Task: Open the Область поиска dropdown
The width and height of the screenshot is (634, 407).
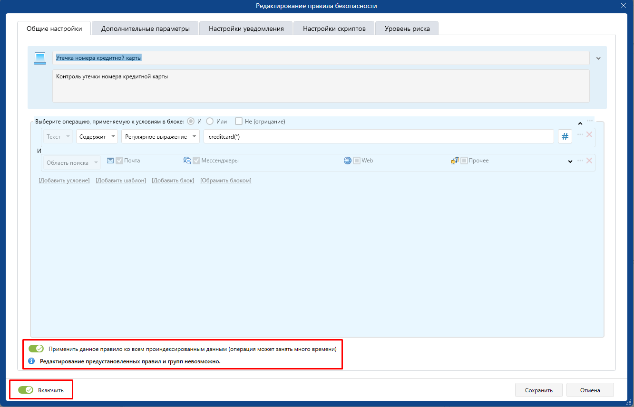Action: click(71, 162)
